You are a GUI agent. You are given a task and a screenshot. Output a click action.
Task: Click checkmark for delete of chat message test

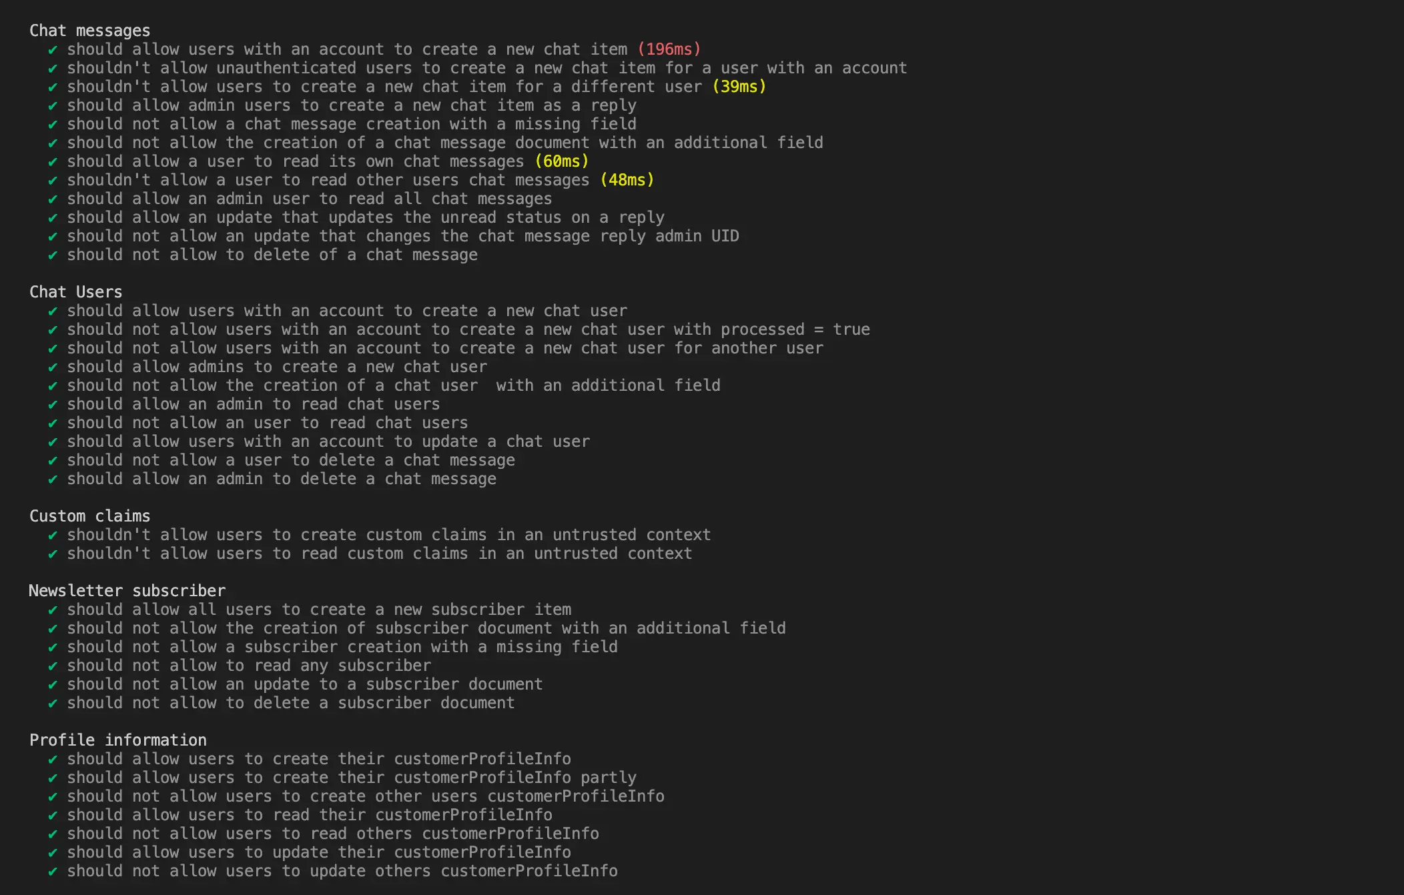pos(53,255)
